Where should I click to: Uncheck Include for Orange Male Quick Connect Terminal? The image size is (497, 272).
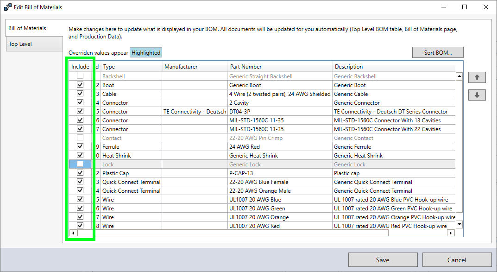click(80, 190)
